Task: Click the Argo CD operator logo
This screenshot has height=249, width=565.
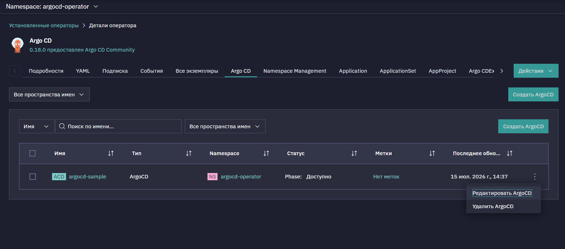Action: tap(18, 45)
